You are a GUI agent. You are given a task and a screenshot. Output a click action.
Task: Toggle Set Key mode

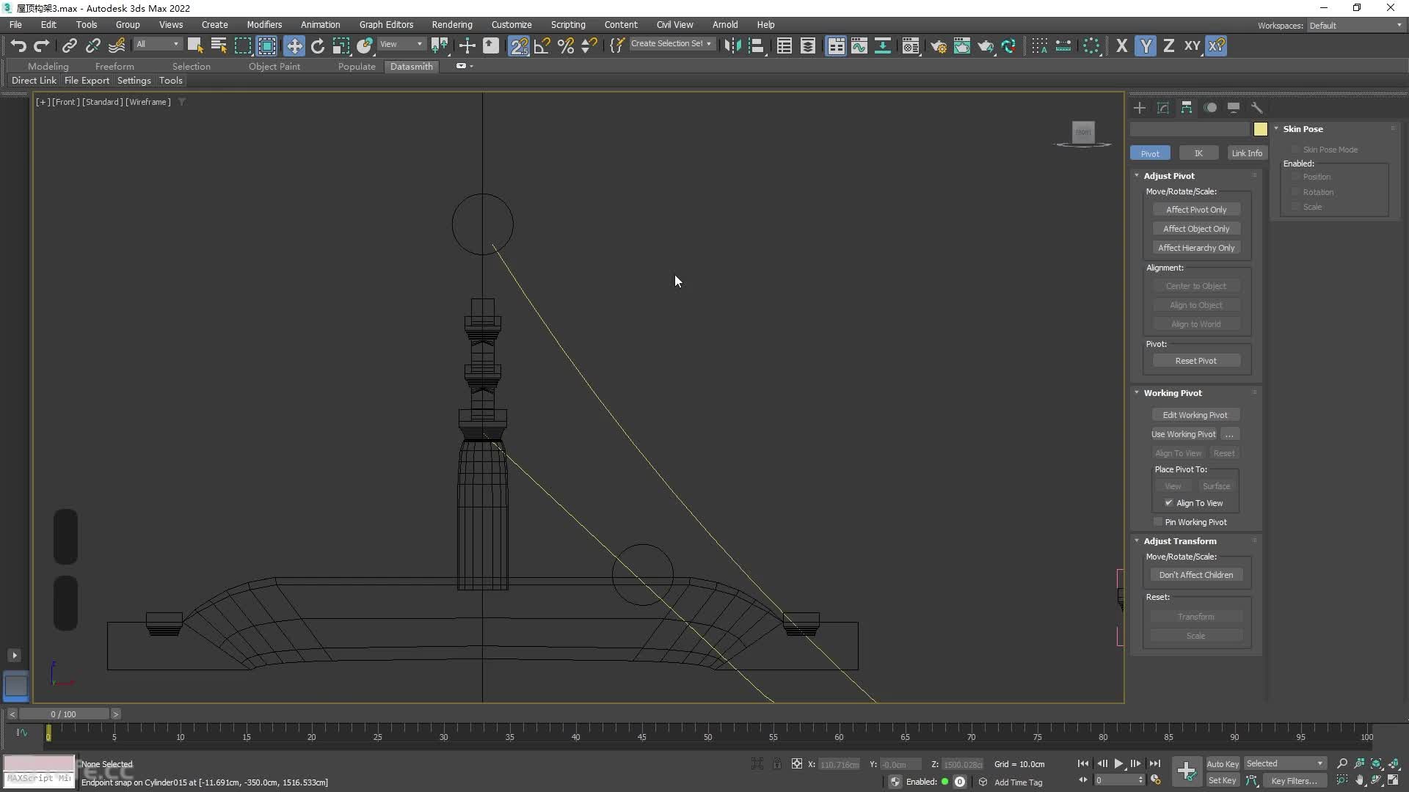1223,780
